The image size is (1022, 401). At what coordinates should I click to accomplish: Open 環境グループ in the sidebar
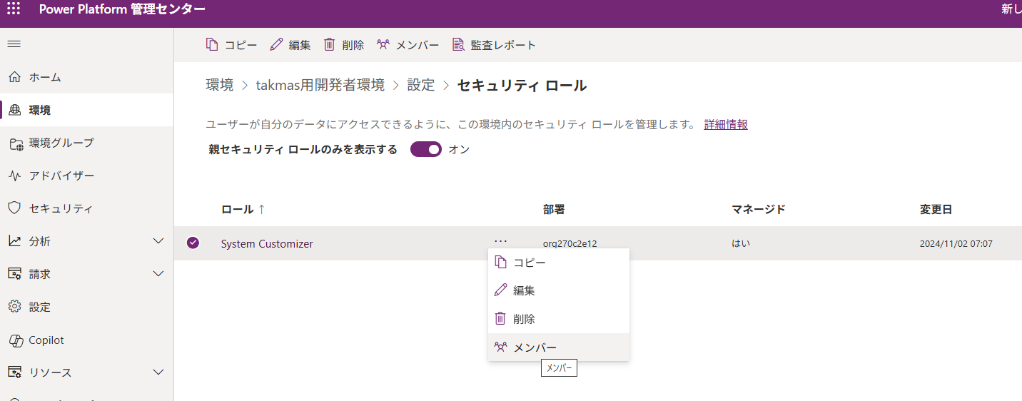[86, 143]
